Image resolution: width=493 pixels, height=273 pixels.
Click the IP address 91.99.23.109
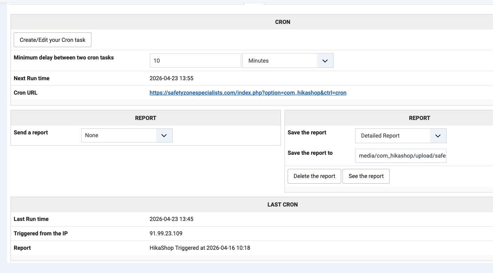tap(166, 234)
